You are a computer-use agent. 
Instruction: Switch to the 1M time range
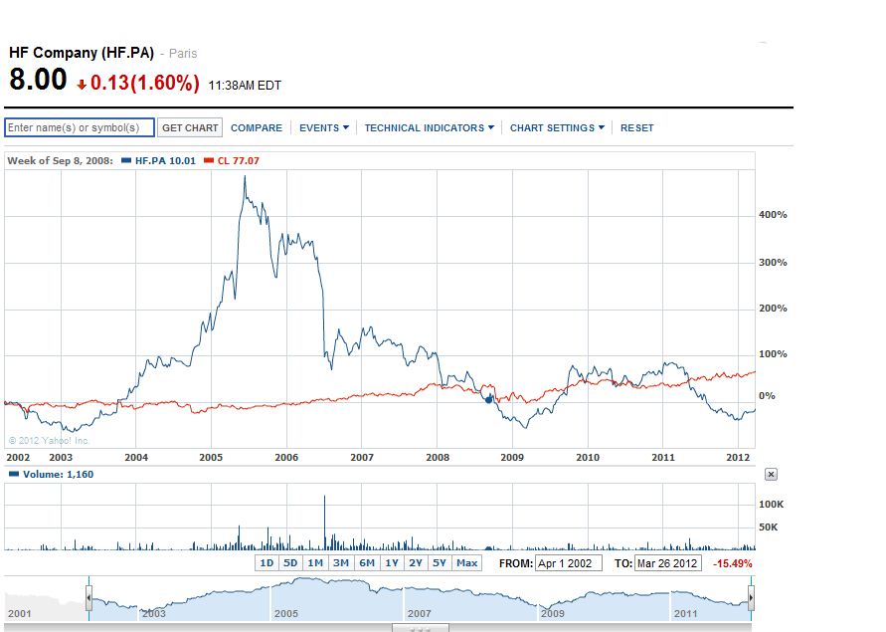click(x=315, y=563)
